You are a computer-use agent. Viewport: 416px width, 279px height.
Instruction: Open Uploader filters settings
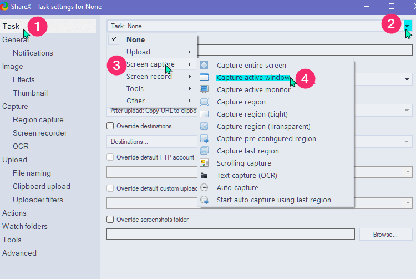click(x=38, y=200)
